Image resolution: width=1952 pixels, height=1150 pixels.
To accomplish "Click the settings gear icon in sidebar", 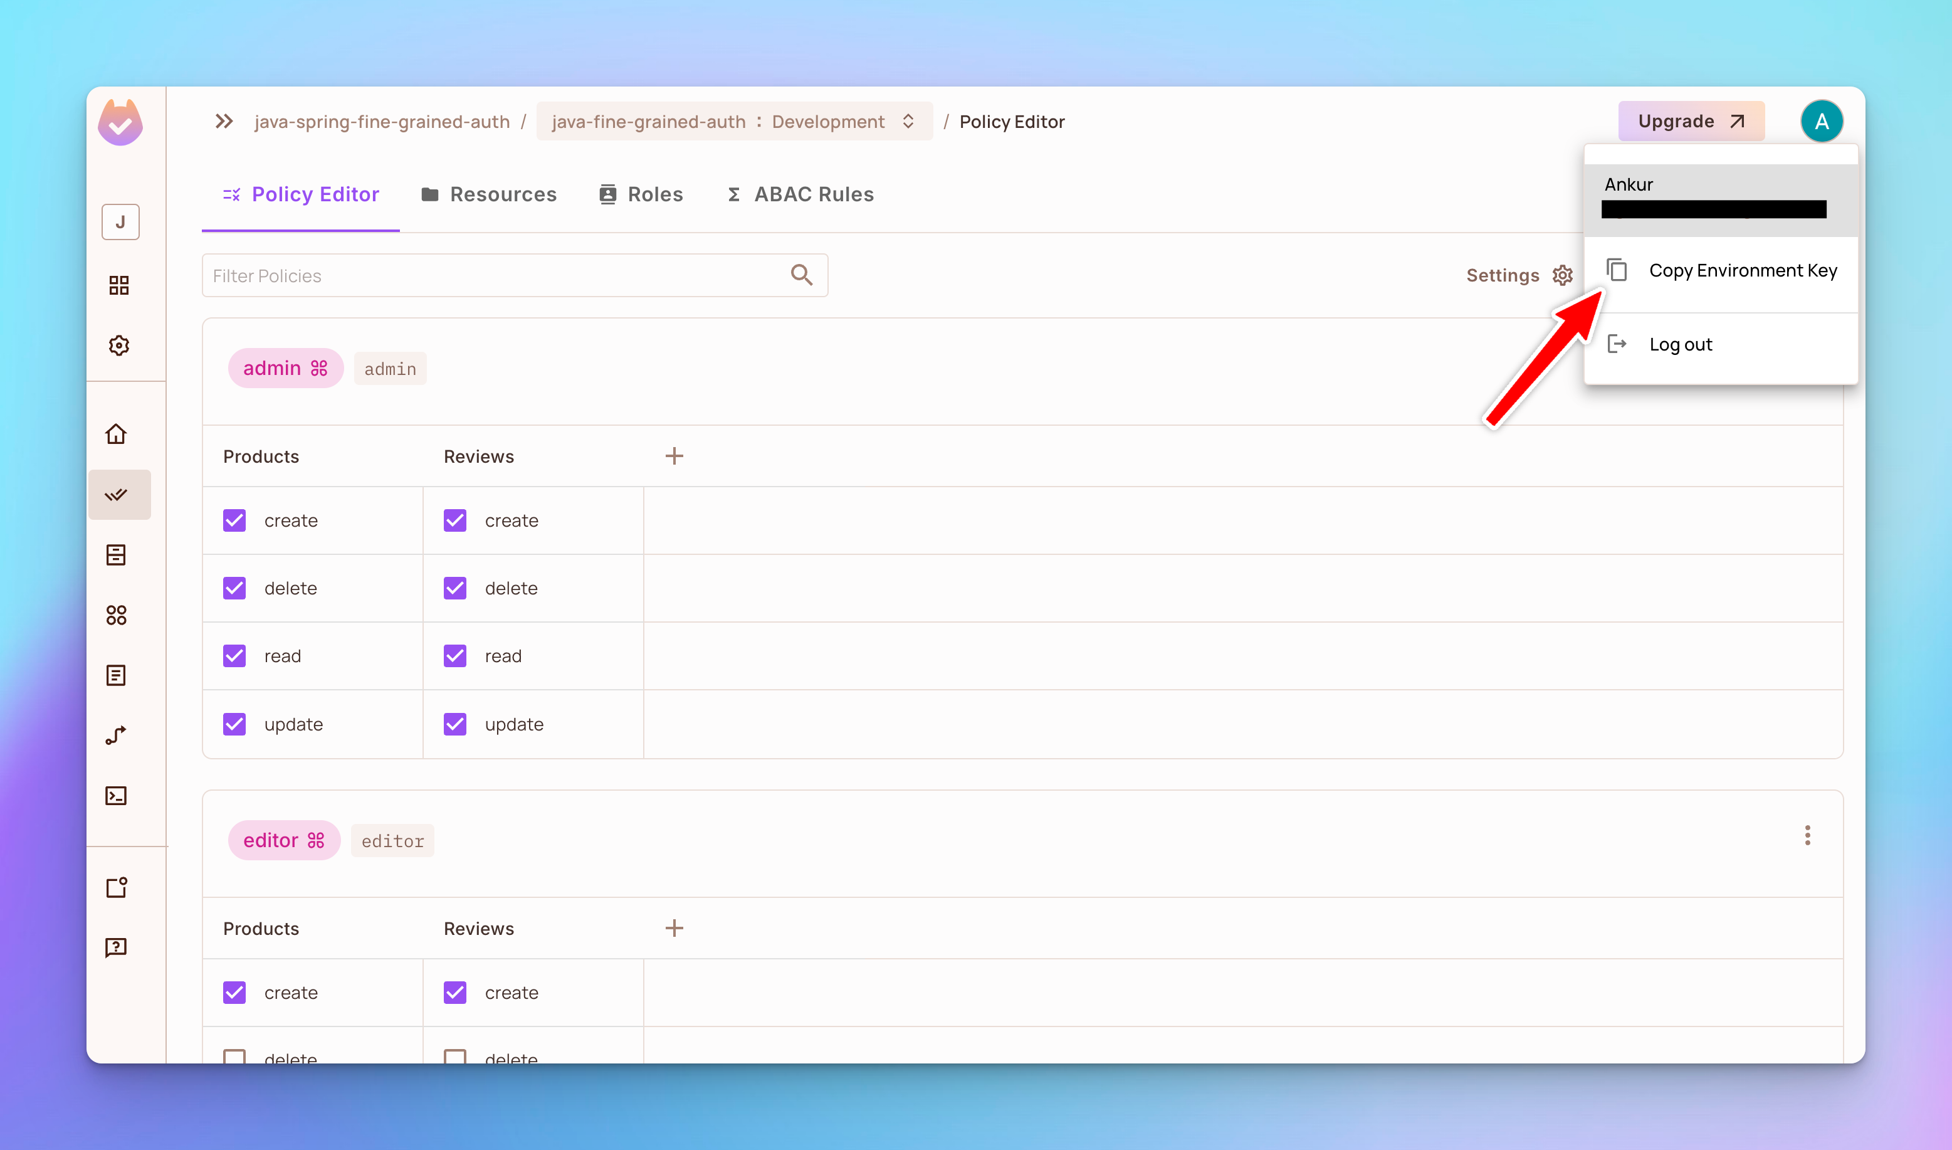I will point(119,344).
